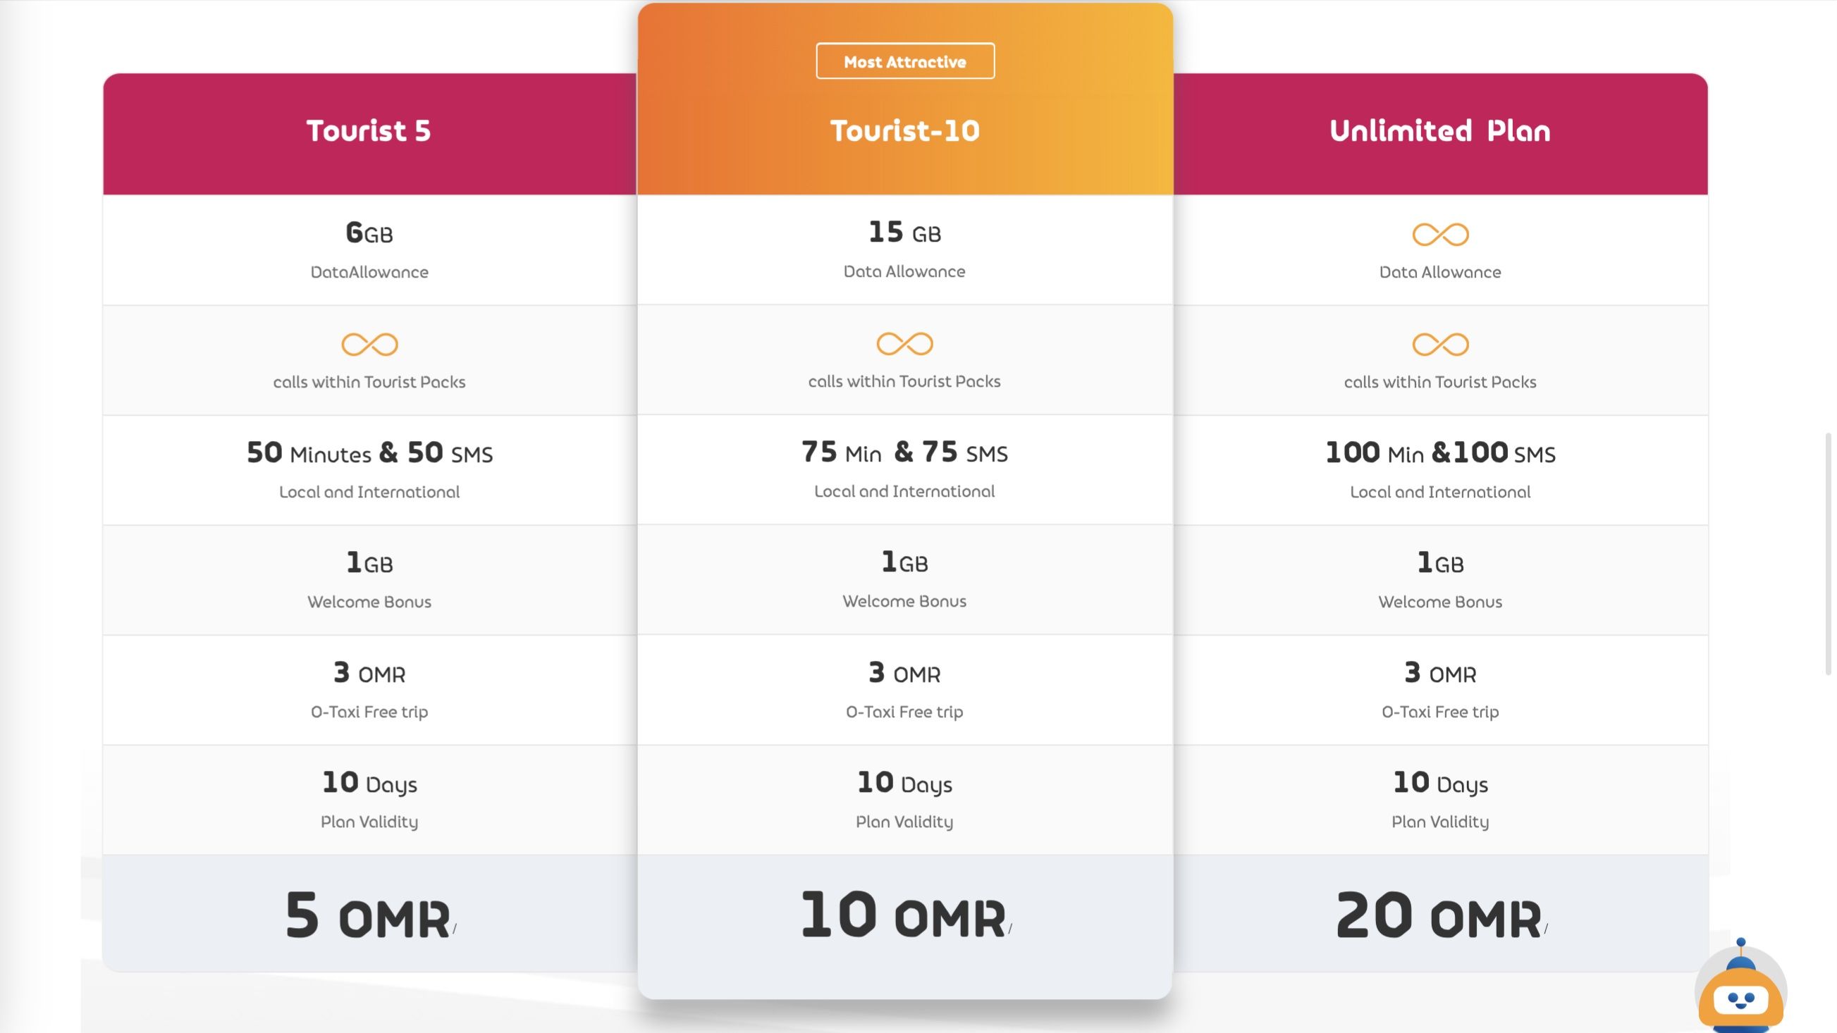Click the Most Attractive badge
This screenshot has height=1033, width=1837.
pyautogui.click(x=905, y=61)
